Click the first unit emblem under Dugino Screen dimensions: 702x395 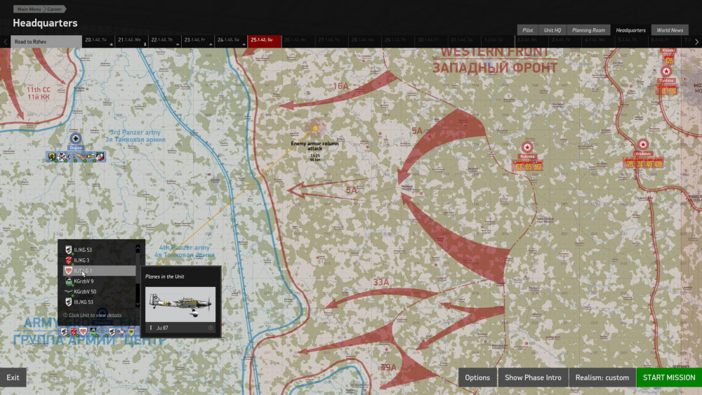53,156
